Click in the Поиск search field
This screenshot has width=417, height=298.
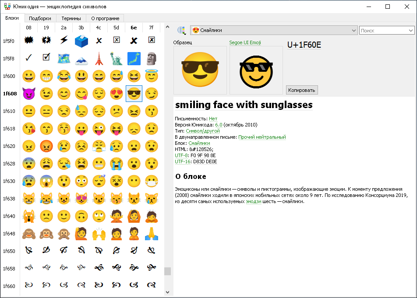coord(384,31)
